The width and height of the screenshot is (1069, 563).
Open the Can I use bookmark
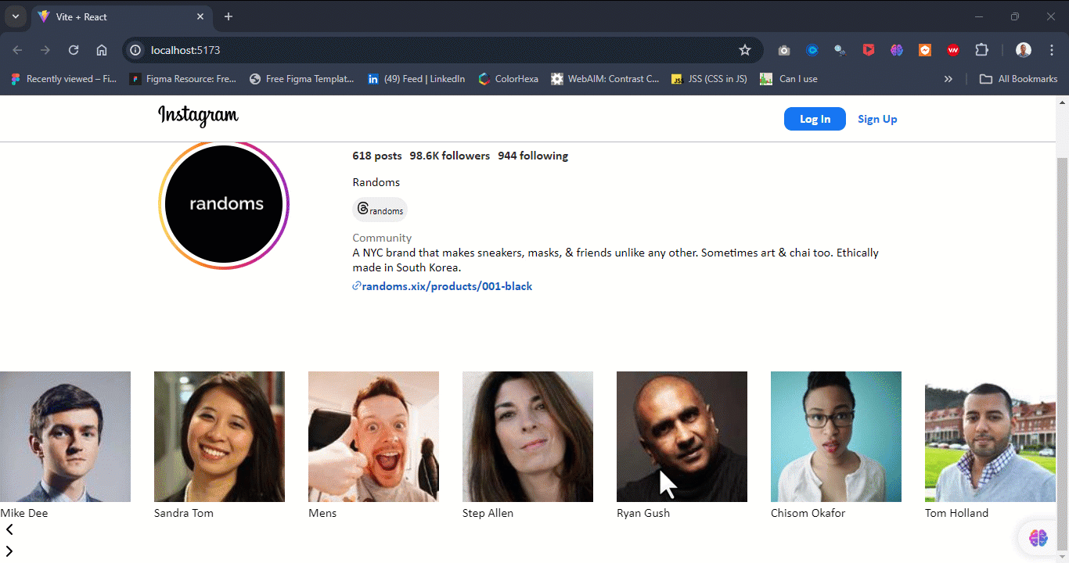[789, 79]
